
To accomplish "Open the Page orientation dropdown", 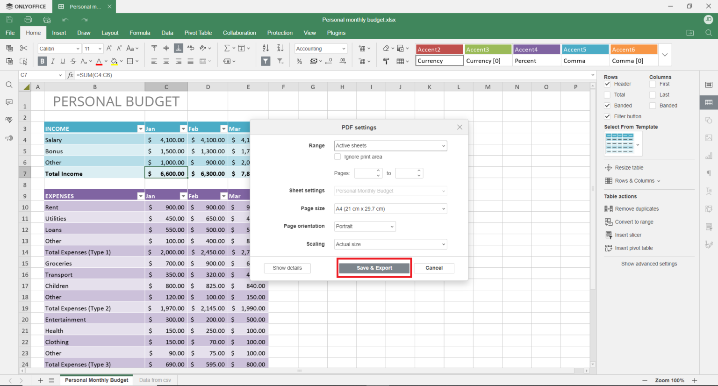I will pos(365,226).
